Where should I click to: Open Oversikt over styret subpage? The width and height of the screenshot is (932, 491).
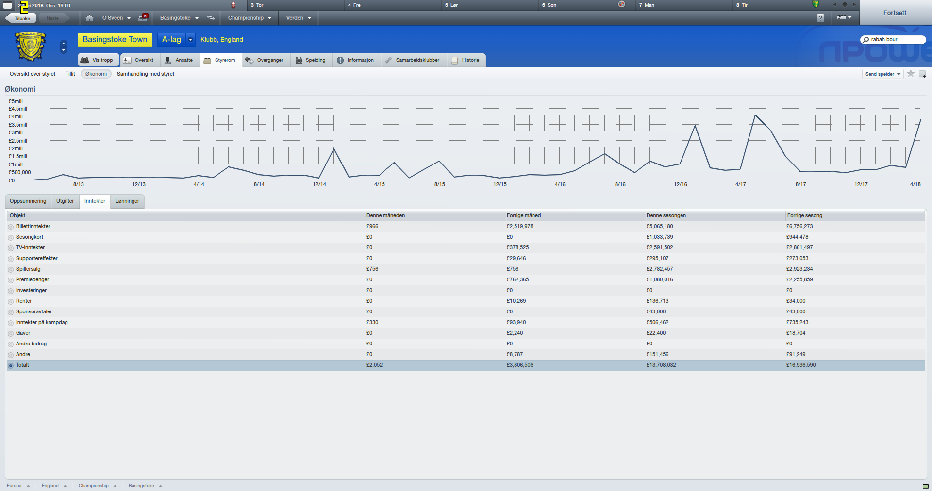[x=33, y=74]
